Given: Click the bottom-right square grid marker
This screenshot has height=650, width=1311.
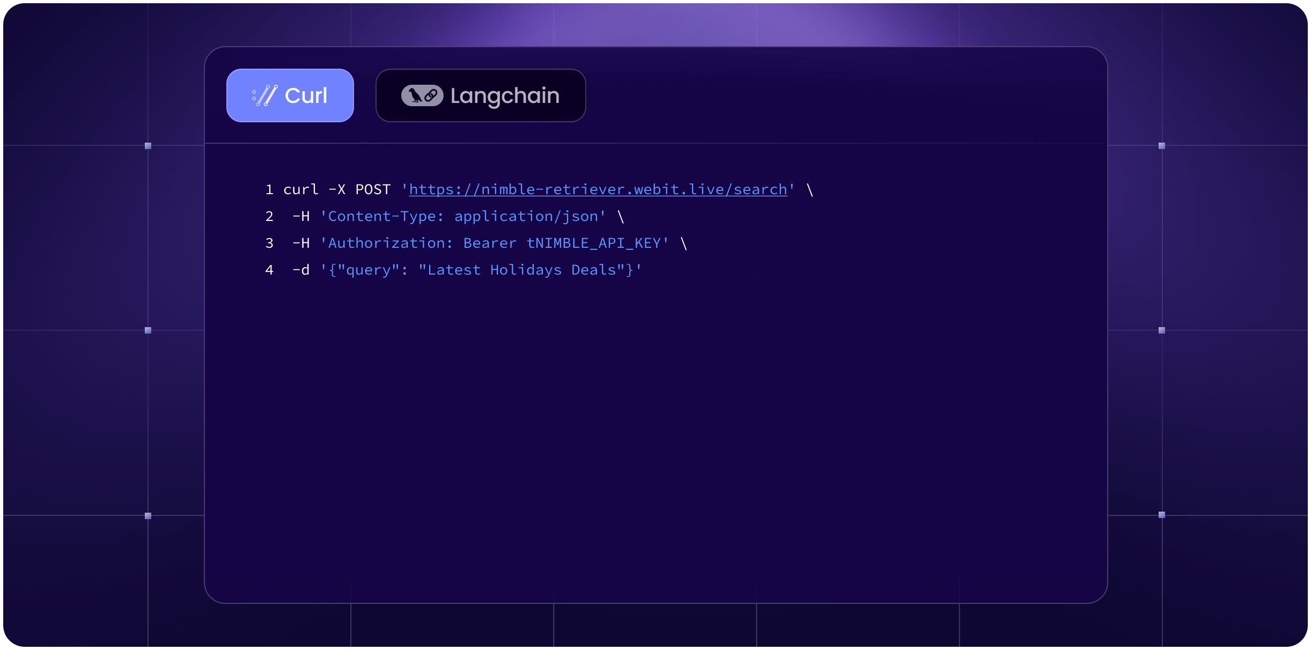Looking at the screenshot, I should [x=1162, y=515].
